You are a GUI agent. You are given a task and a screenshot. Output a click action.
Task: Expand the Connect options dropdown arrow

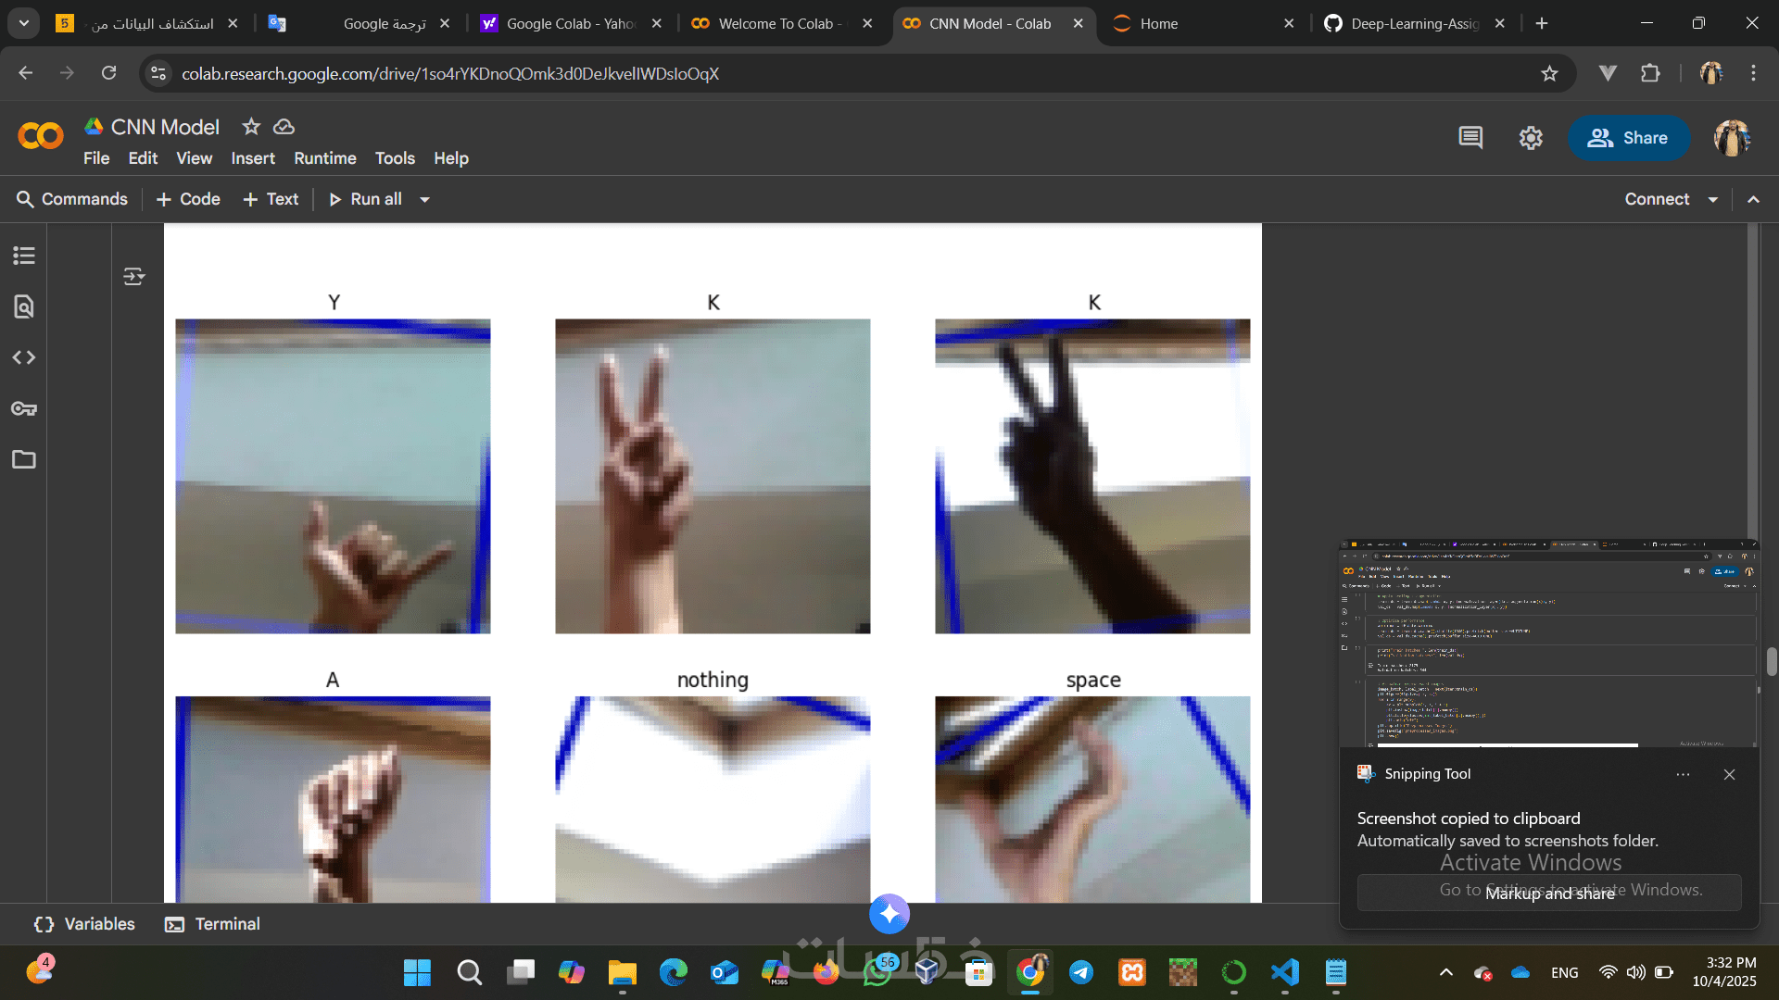(1713, 199)
